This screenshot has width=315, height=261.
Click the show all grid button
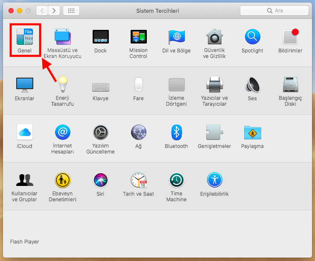pos(71,10)
